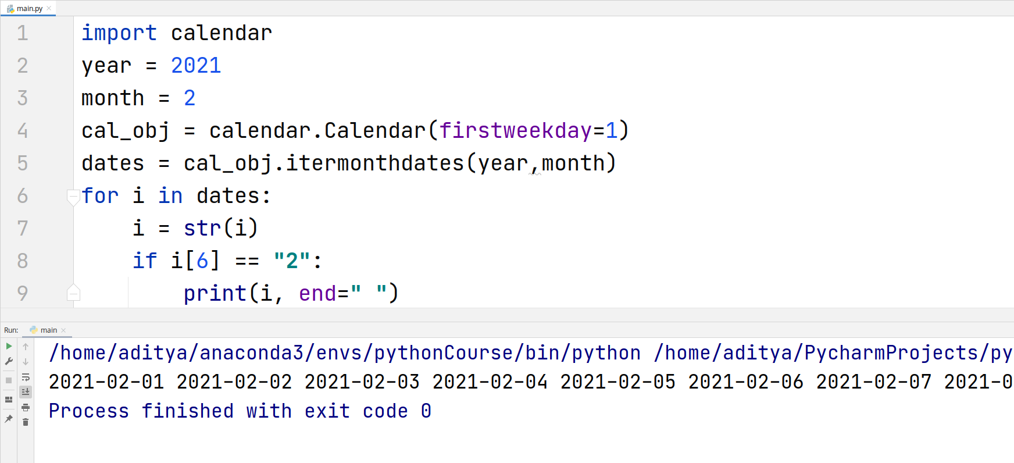Click the Down the Stack Trace arrow
The width and height of the screenshot is (1014, 463).
coord(26,361)
